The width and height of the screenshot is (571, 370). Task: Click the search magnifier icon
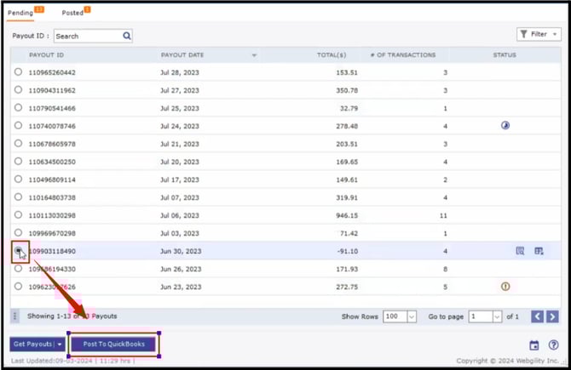(x=127, y=36)
